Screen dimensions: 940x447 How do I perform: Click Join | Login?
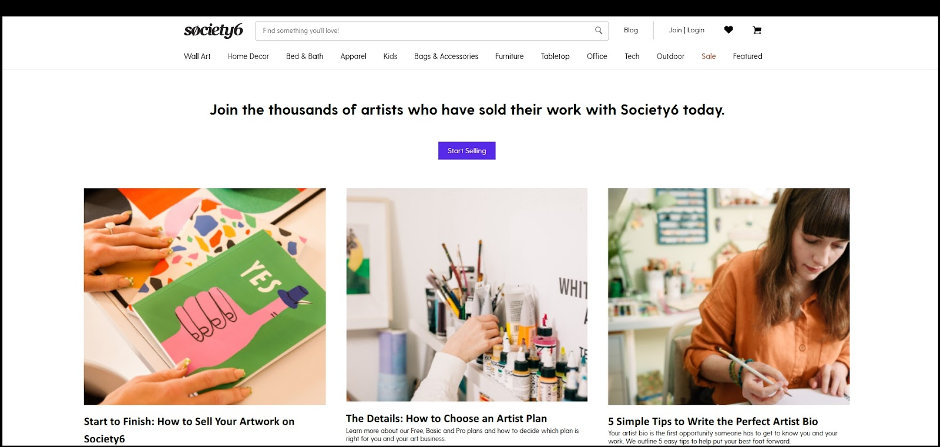pos(686,30)
